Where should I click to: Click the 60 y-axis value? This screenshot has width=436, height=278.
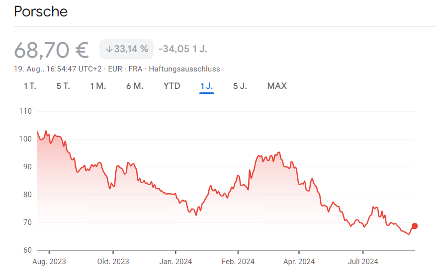[27, 250]
